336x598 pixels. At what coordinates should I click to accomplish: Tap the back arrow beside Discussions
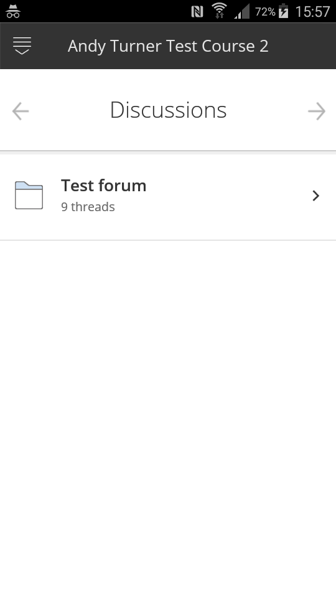click(x=21, y=112)
